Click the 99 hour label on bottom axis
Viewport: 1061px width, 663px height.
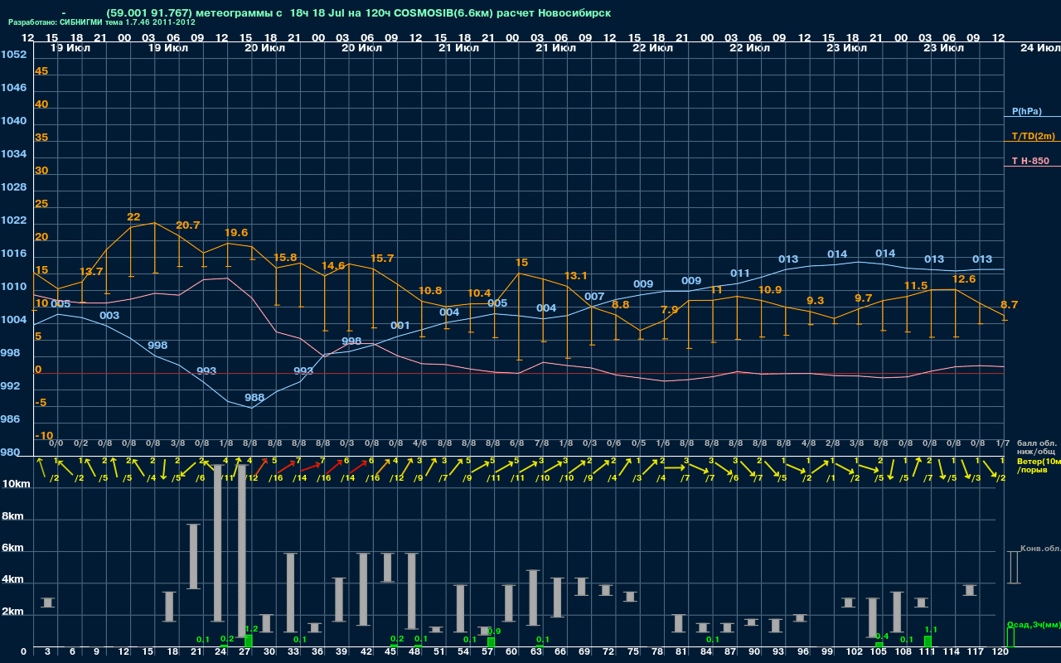(x=827, y=652)
